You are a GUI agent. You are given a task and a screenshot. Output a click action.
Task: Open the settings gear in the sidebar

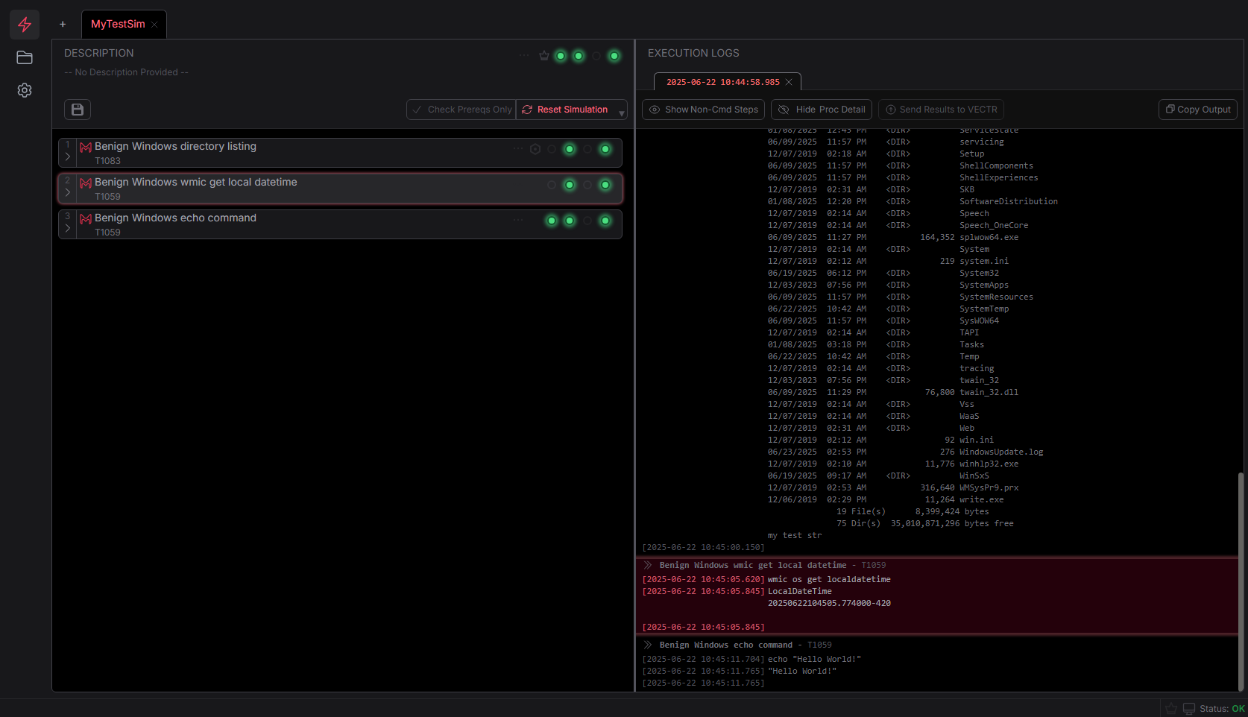[x=25, y=90]
